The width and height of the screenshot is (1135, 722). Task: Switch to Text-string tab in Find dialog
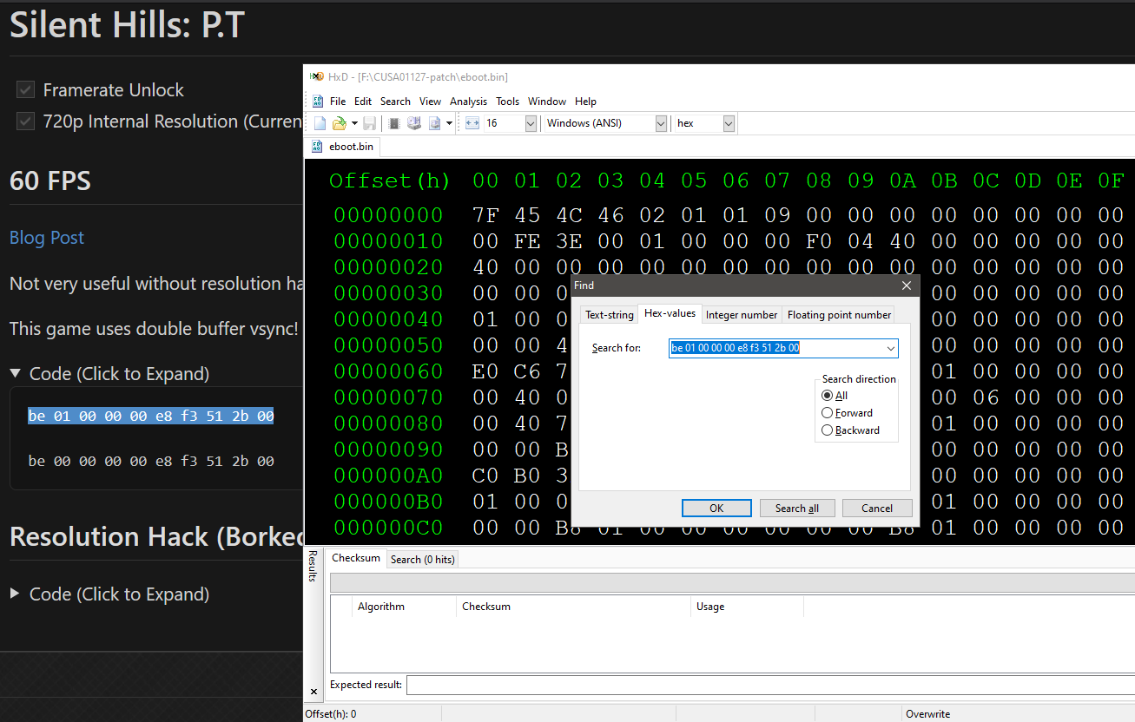610,315
